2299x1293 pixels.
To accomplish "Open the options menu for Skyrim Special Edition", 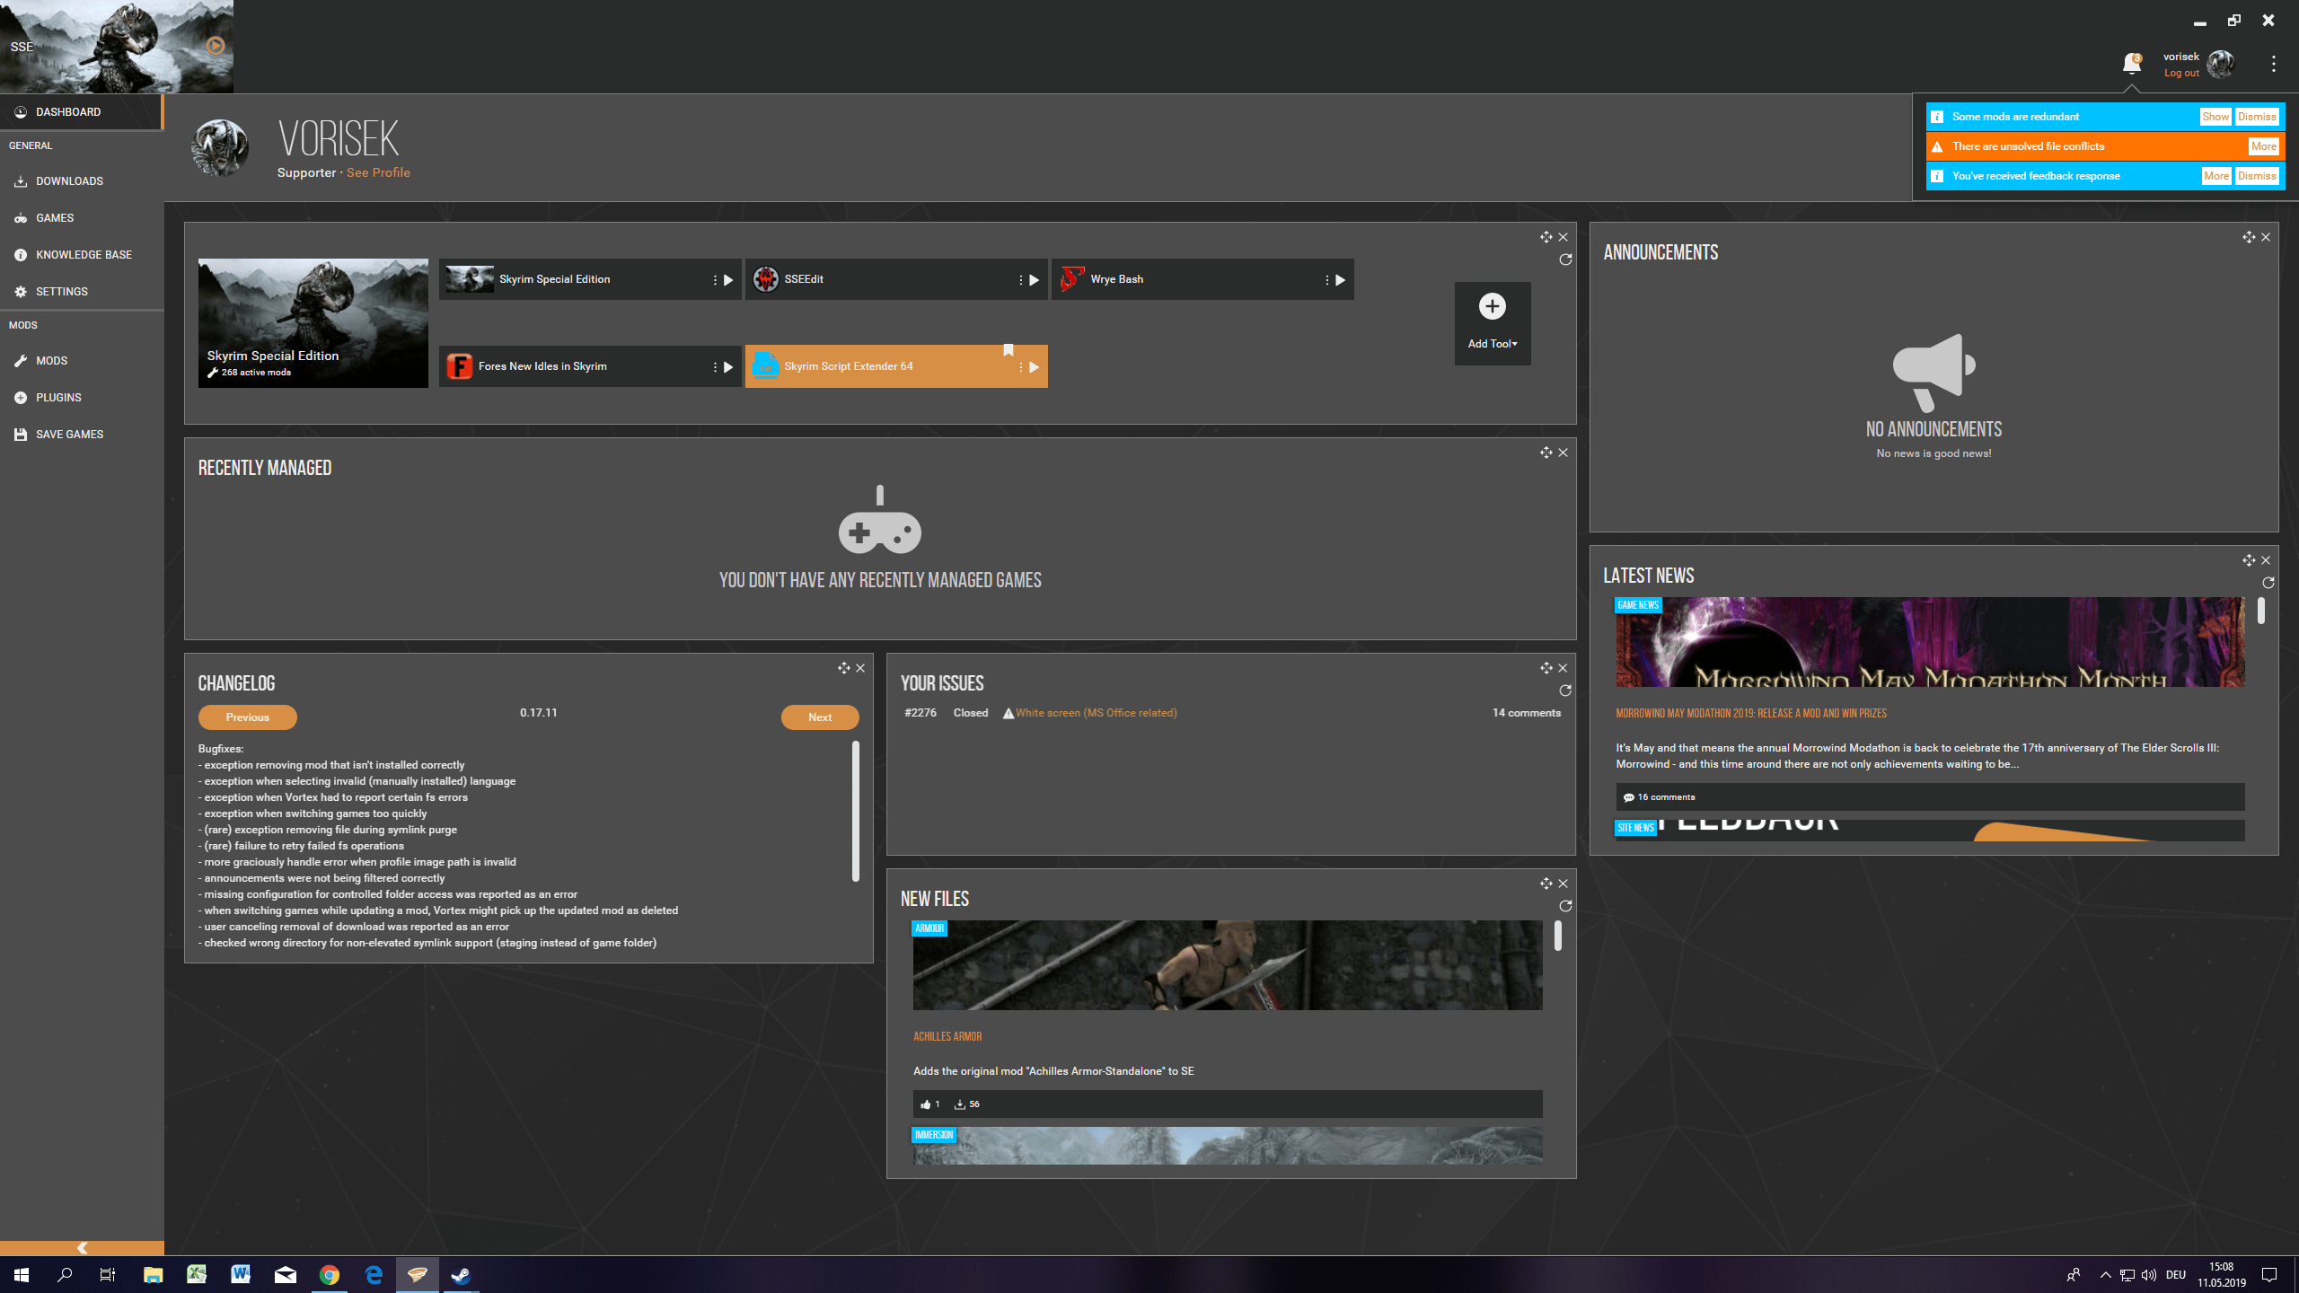I will coord(715,280).
